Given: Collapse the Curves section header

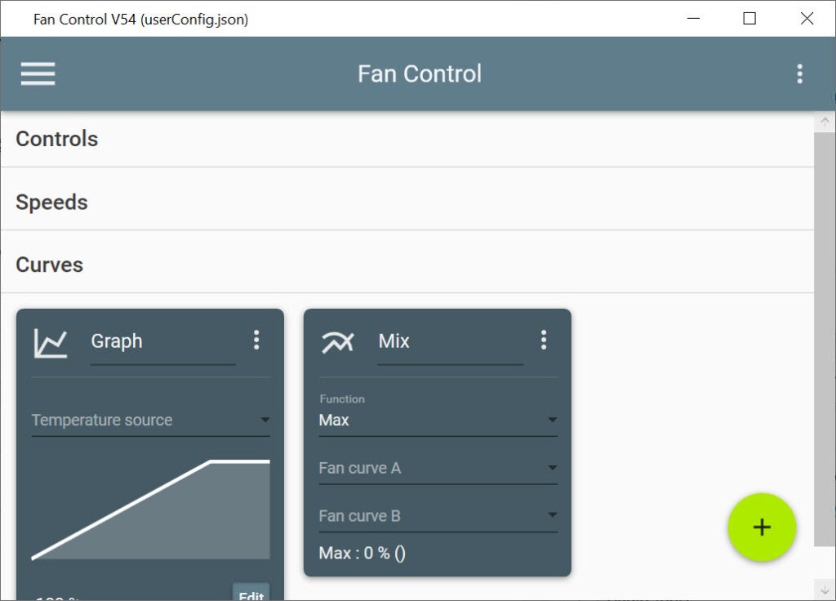Looking at the screenshot, I should point(407,265).
